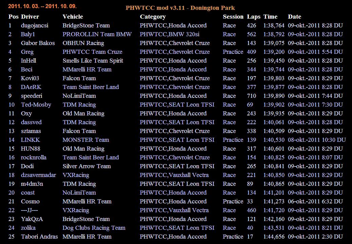Select driver name Kovi03

pos(30,78)
